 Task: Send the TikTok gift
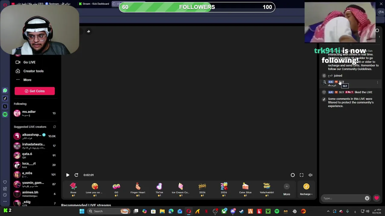tap(159, 190)
